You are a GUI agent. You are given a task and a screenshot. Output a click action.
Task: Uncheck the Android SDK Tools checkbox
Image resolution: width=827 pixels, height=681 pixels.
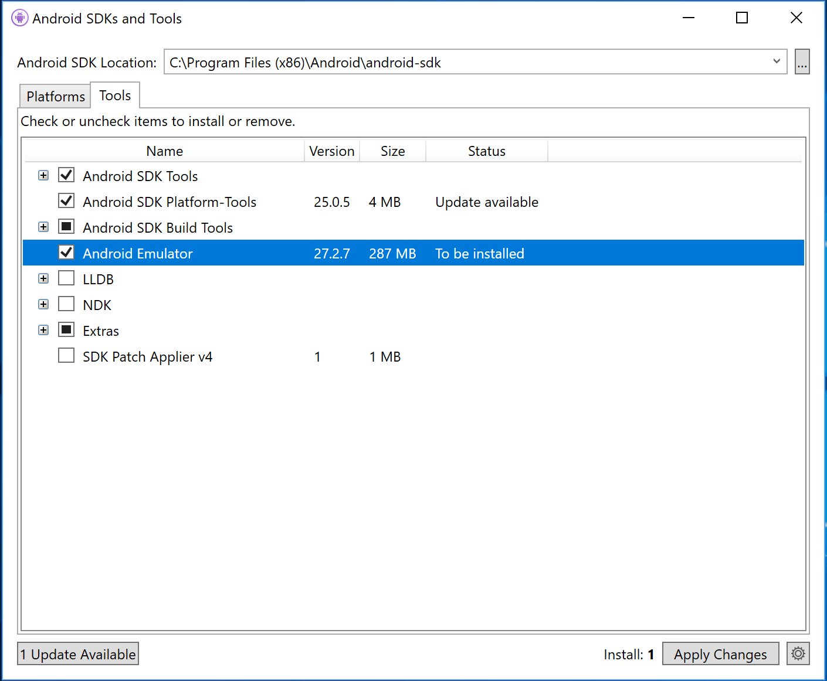click(x=66, y=175)
